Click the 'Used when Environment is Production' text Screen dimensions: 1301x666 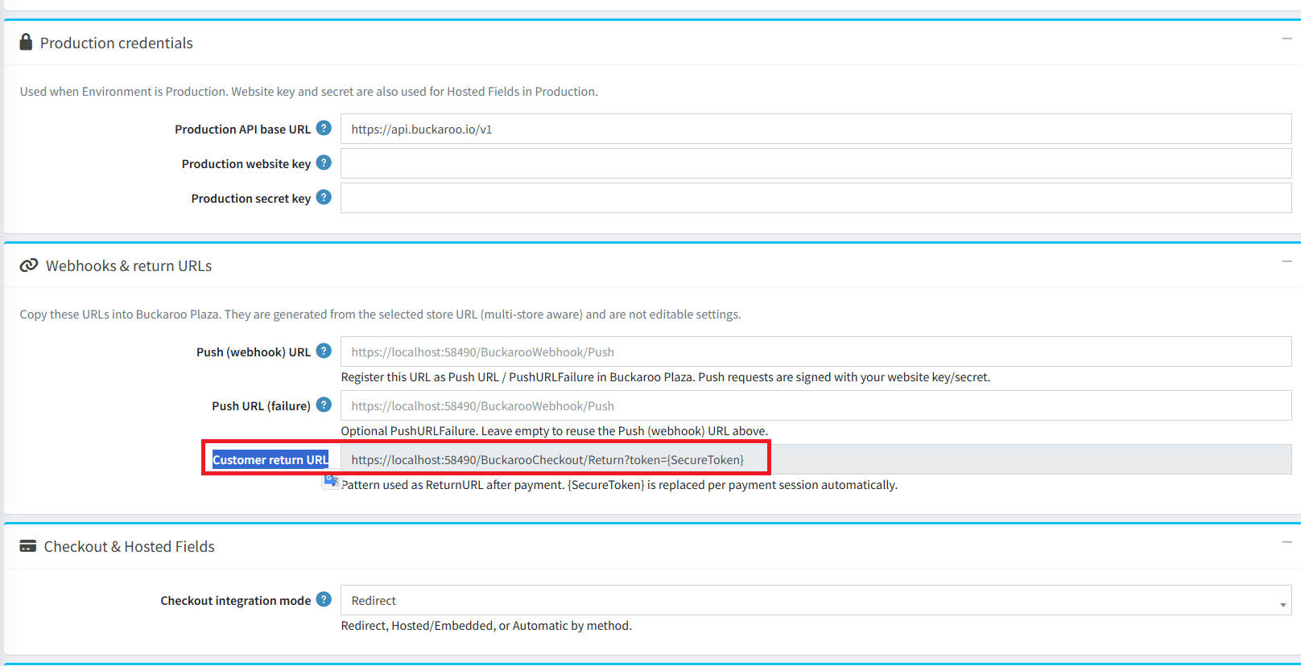pyautogui.click(x=308, y=91)
